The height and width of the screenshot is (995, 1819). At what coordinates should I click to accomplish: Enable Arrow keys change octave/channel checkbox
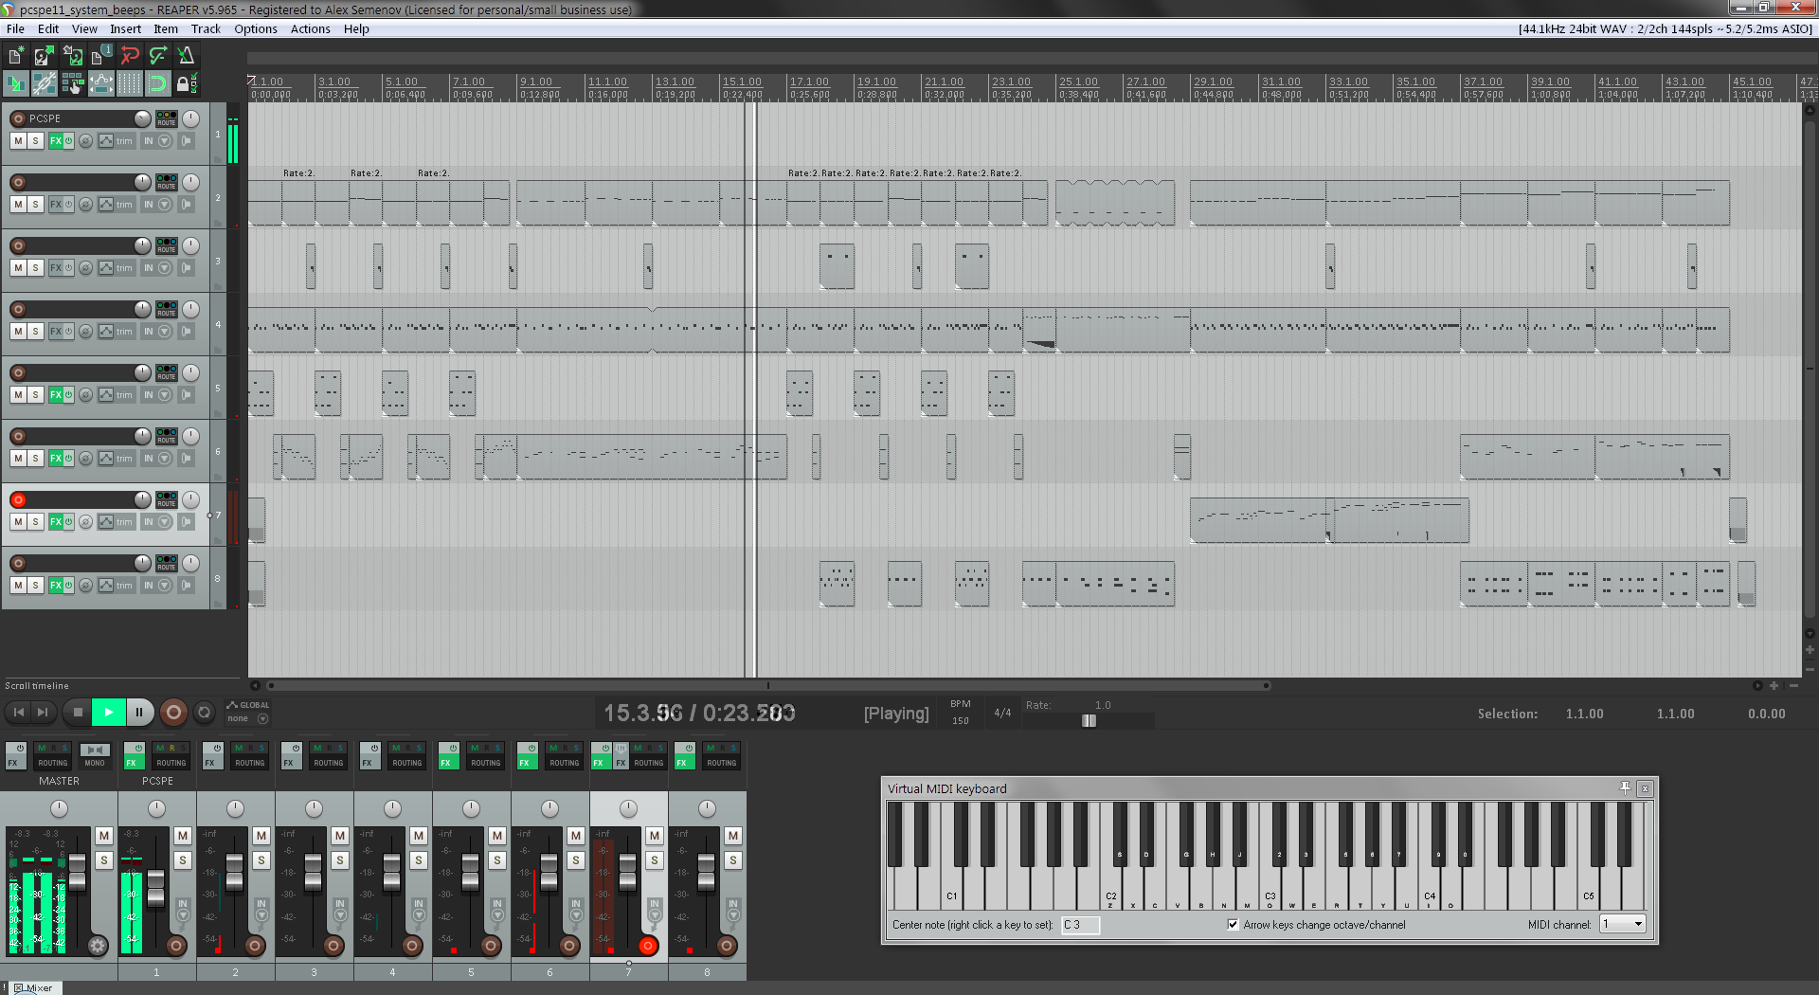pos(1233,925)
